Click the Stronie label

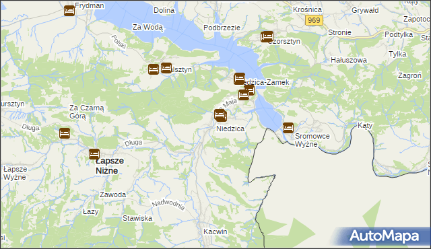click(339, 32)
